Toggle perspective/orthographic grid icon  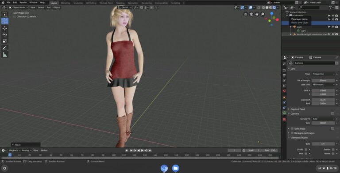tap(246, 14)
